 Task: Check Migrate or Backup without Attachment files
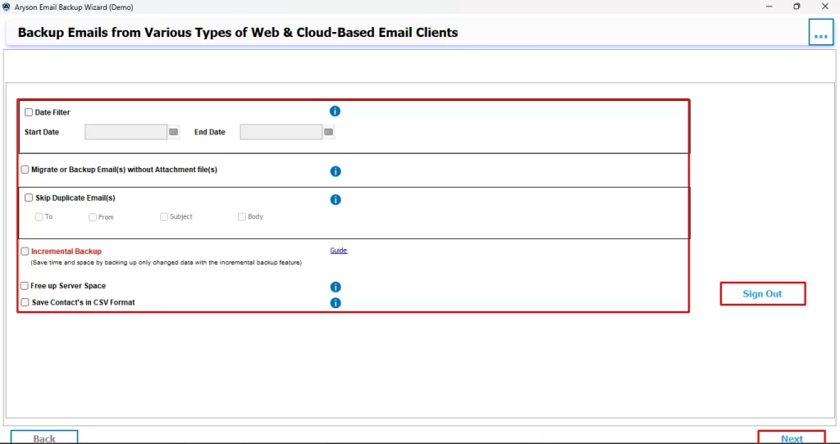pyautogui.click(x=25, y=170)
